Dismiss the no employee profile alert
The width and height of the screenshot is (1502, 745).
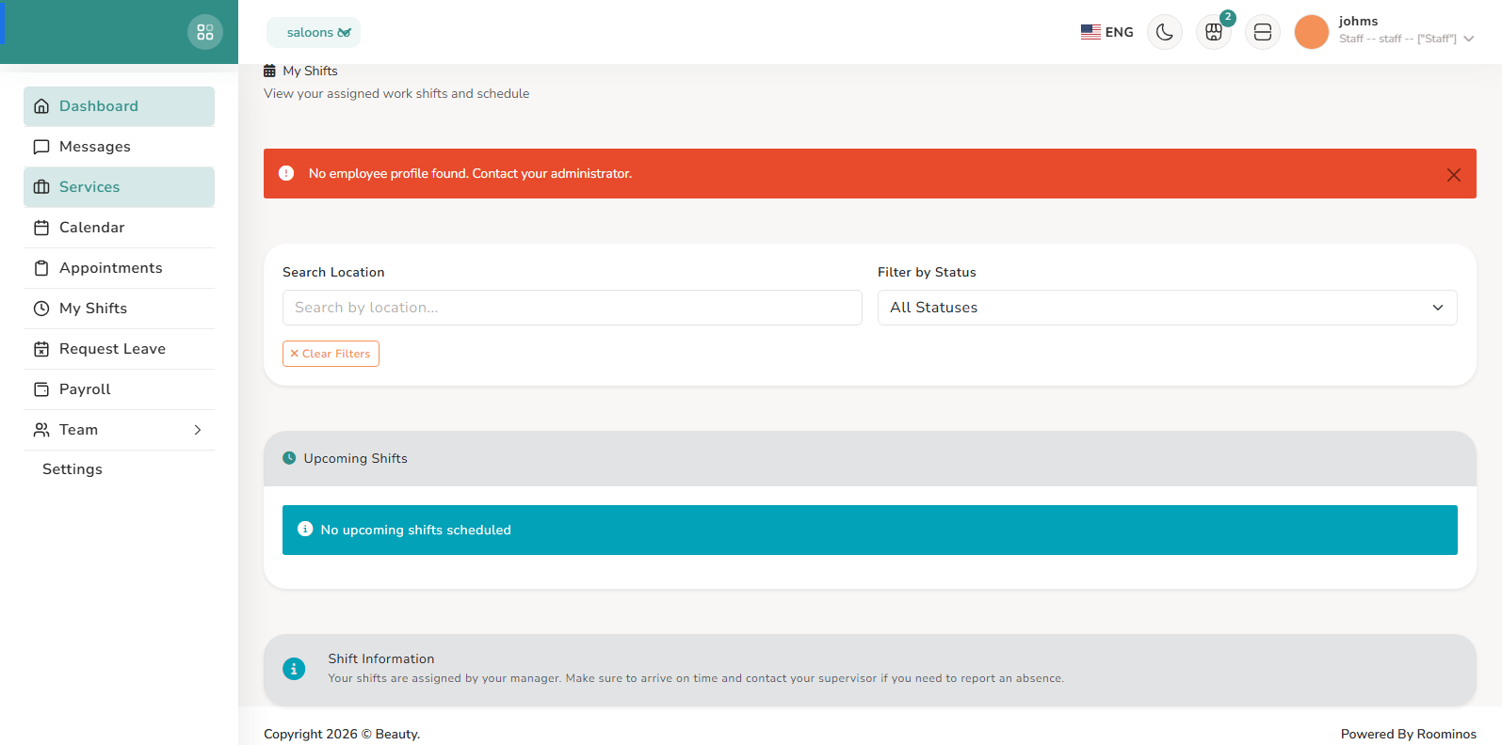click(1453, 174)
